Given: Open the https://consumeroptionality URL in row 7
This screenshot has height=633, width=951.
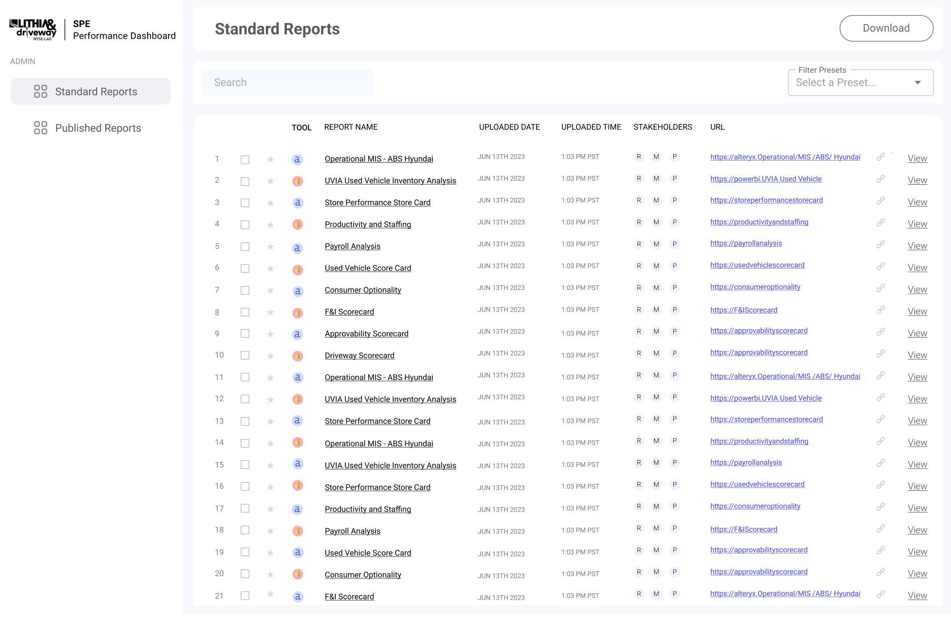Looking at the screenshot, I should (755, 287).
